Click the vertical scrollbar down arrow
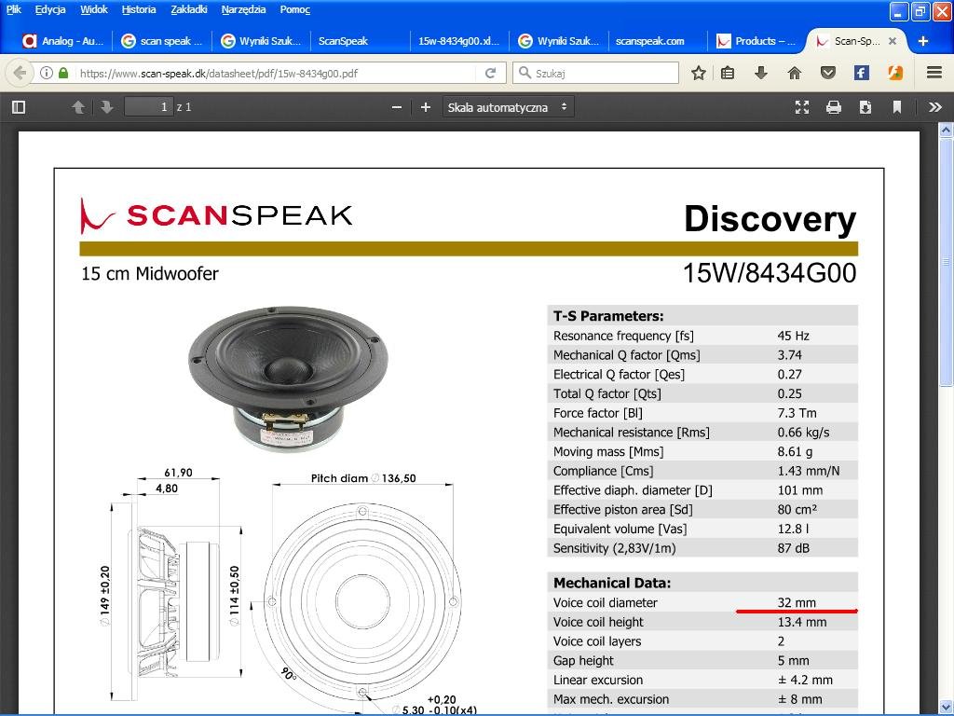 [946, 707]
